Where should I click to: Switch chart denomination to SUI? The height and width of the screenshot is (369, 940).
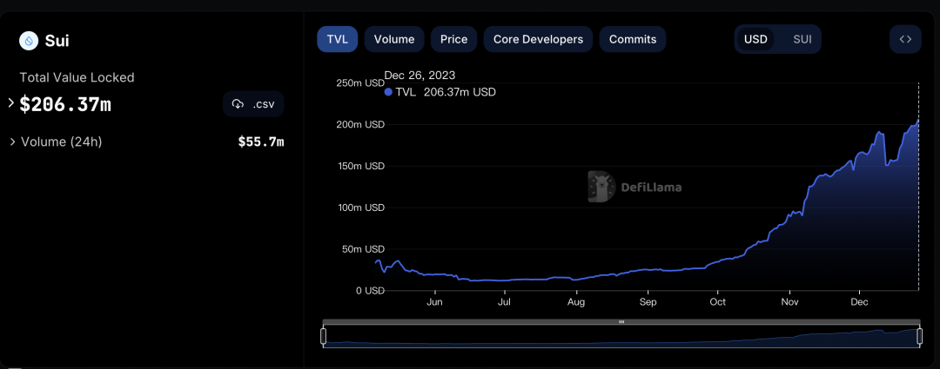(802, 39)
